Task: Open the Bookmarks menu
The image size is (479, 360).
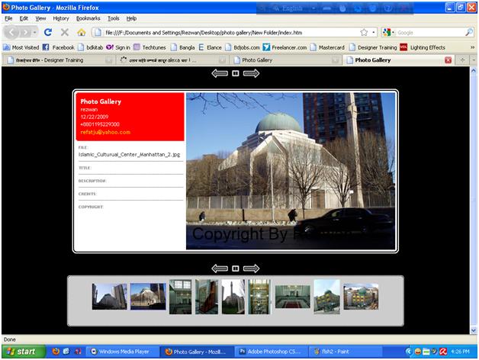Action: point(88,18)
